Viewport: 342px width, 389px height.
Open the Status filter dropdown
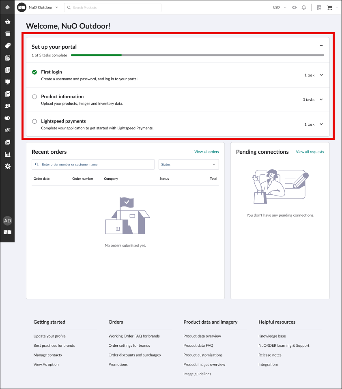coord(188,164)
